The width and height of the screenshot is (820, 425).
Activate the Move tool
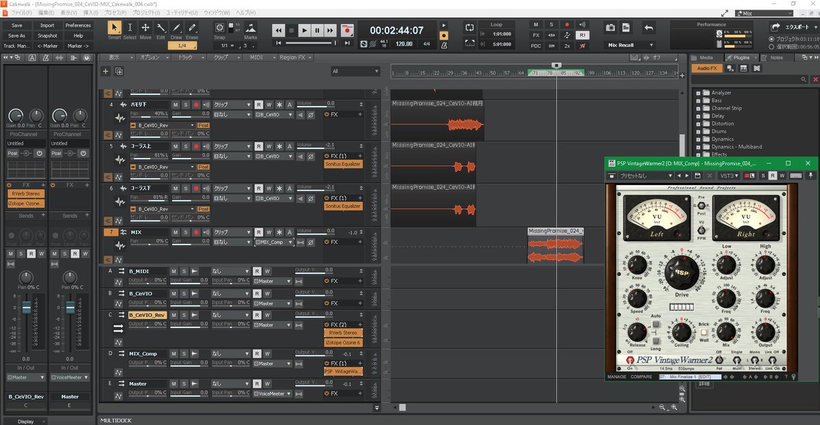point(146,28)
